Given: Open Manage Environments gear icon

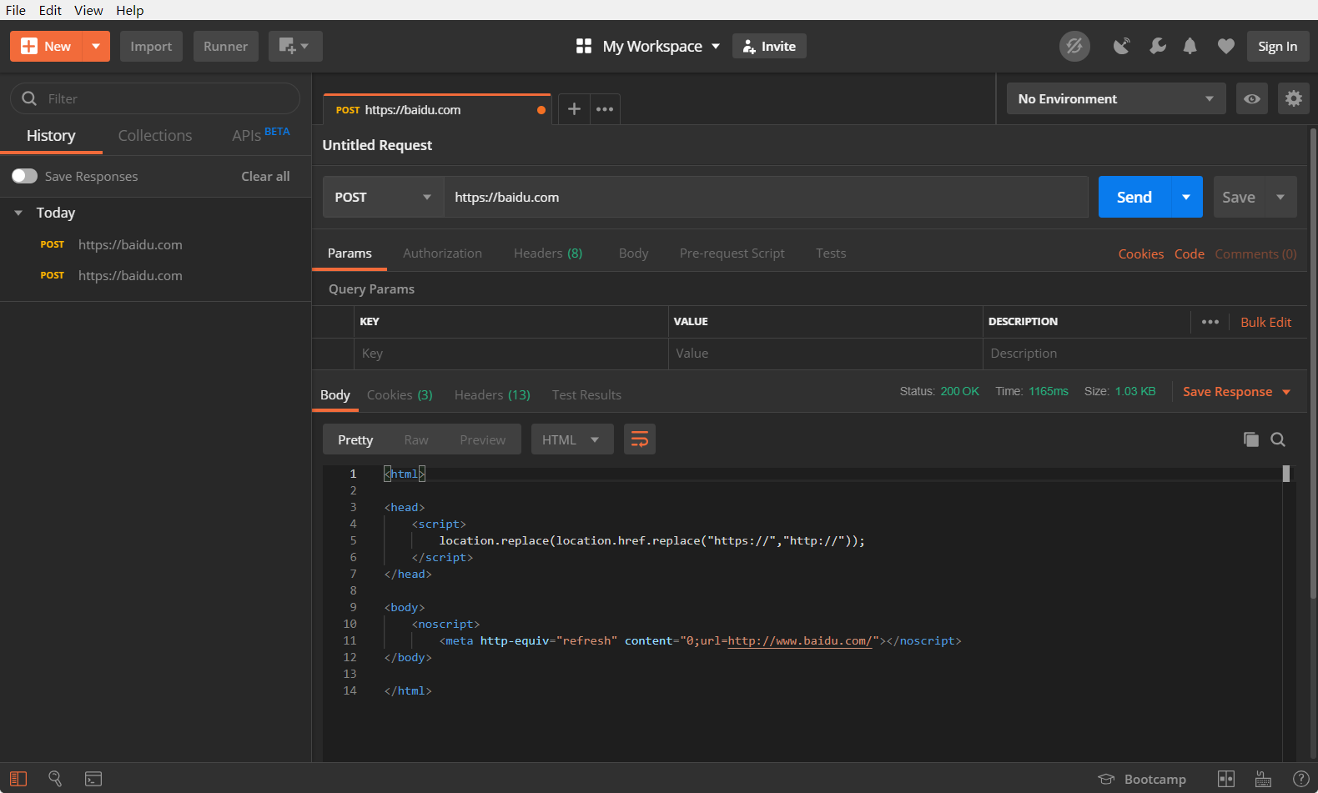Looking at the screenshot, I should coord(1293,98).
